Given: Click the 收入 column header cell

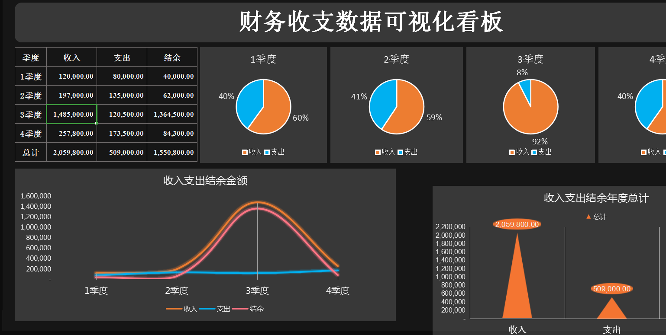Looking at the screenshot, I should [x=71, y=57].
